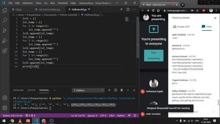Viewport: 220px width, 124px height.
Task: Open VLC from the taskbar
Action: click(x=20, y=121)
